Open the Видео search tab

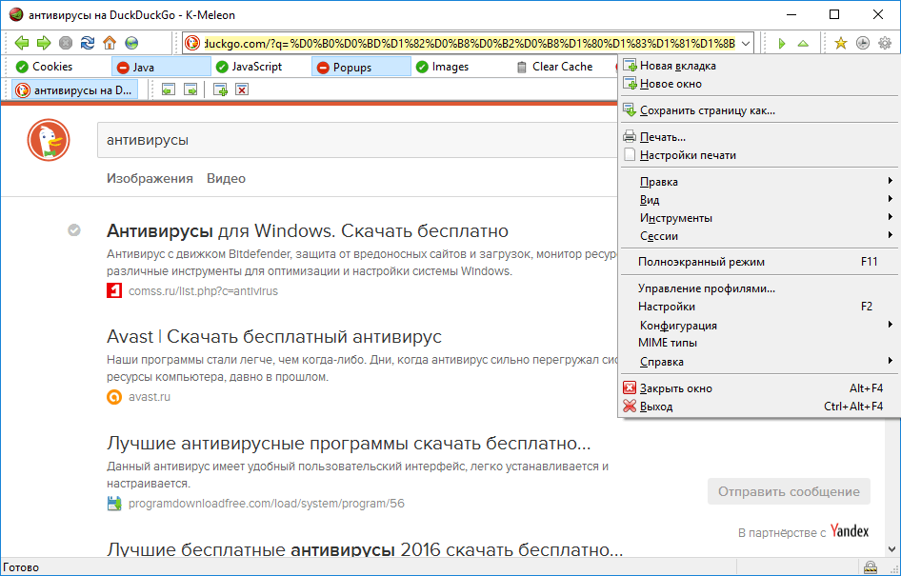pyautogui.click(x=227, y=179)
